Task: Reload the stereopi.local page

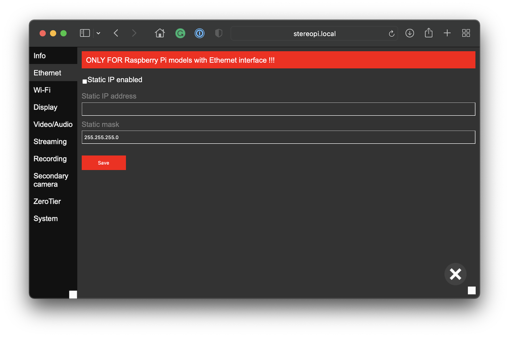Action: [391, 34]
